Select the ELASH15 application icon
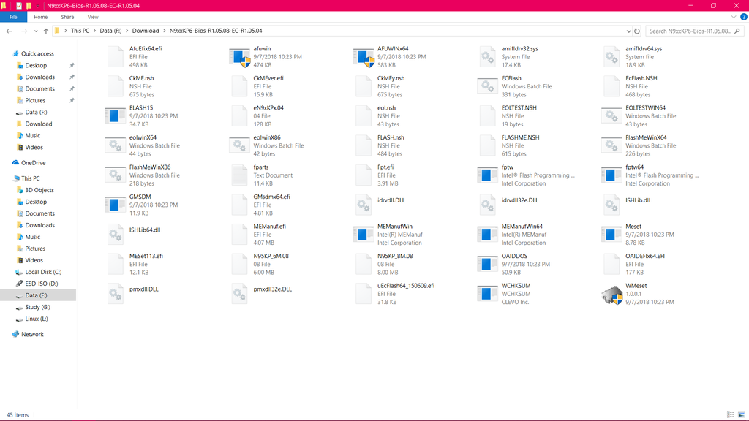Screen dimensions: 749x421 115,116
